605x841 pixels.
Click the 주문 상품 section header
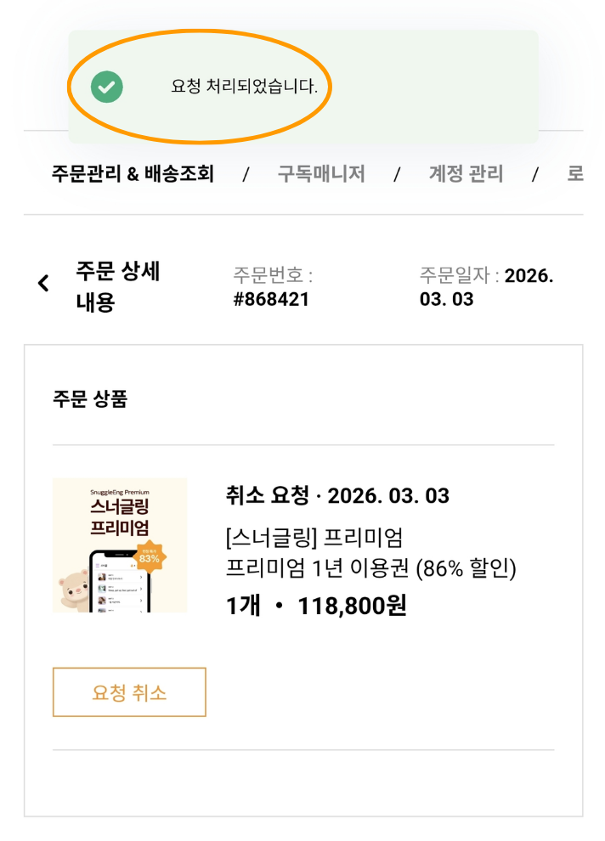tap(89, 399)
